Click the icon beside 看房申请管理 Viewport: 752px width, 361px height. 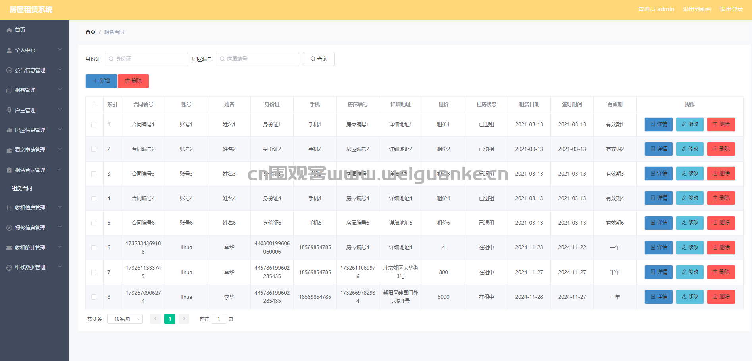(9, 150)
